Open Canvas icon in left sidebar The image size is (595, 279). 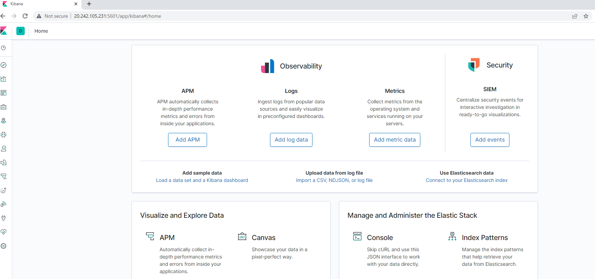coord(3,107)
